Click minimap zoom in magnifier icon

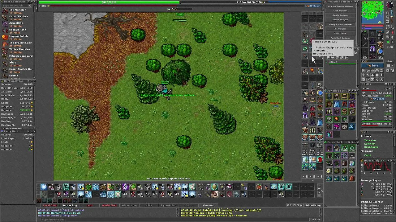pyautogui.click(x=388, y=17)
